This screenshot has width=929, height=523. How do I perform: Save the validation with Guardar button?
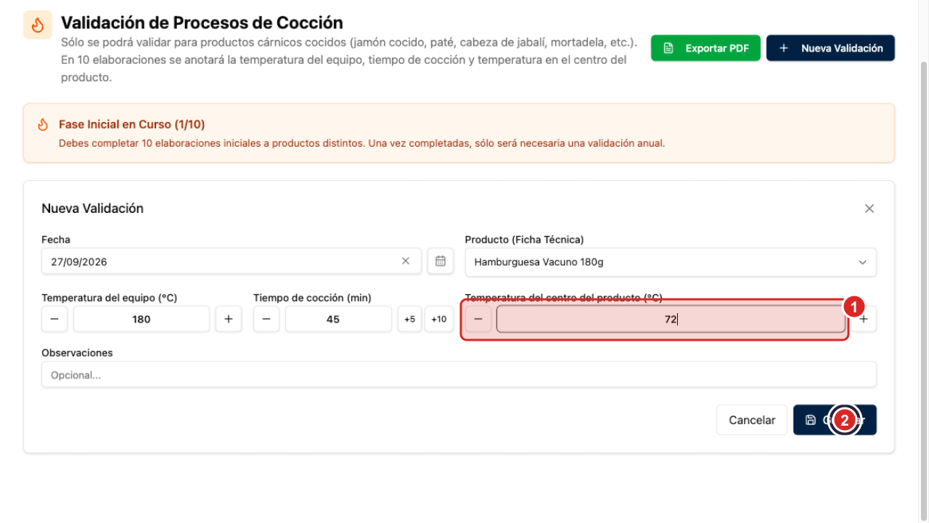(x=835, y=420)
